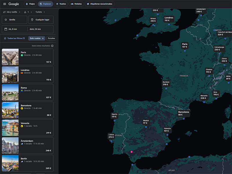Click the 110 € price in Londres card
Image resolution: width=232 pixels, height=174 pixels.
tap(49, 80)
